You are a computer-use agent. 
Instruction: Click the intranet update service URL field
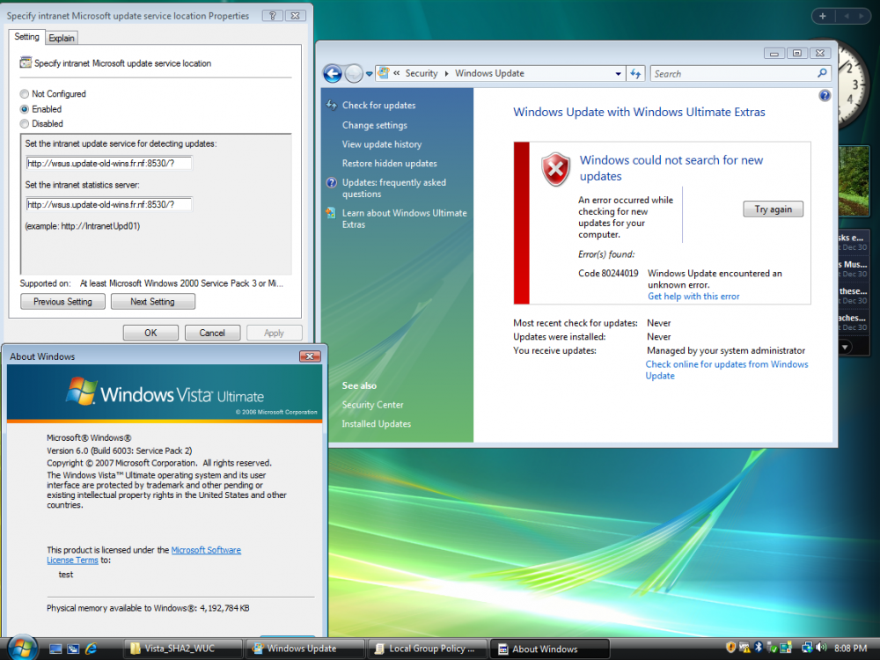click(108, 163)
